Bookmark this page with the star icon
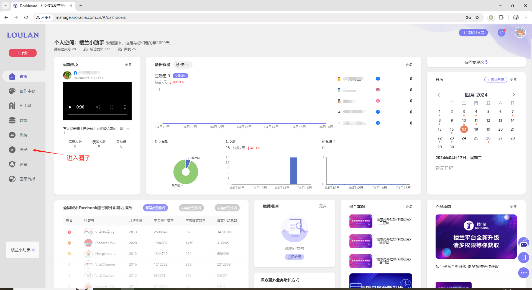Image resolution: width=532 pixels, height=290 pixels. (477, 17)
